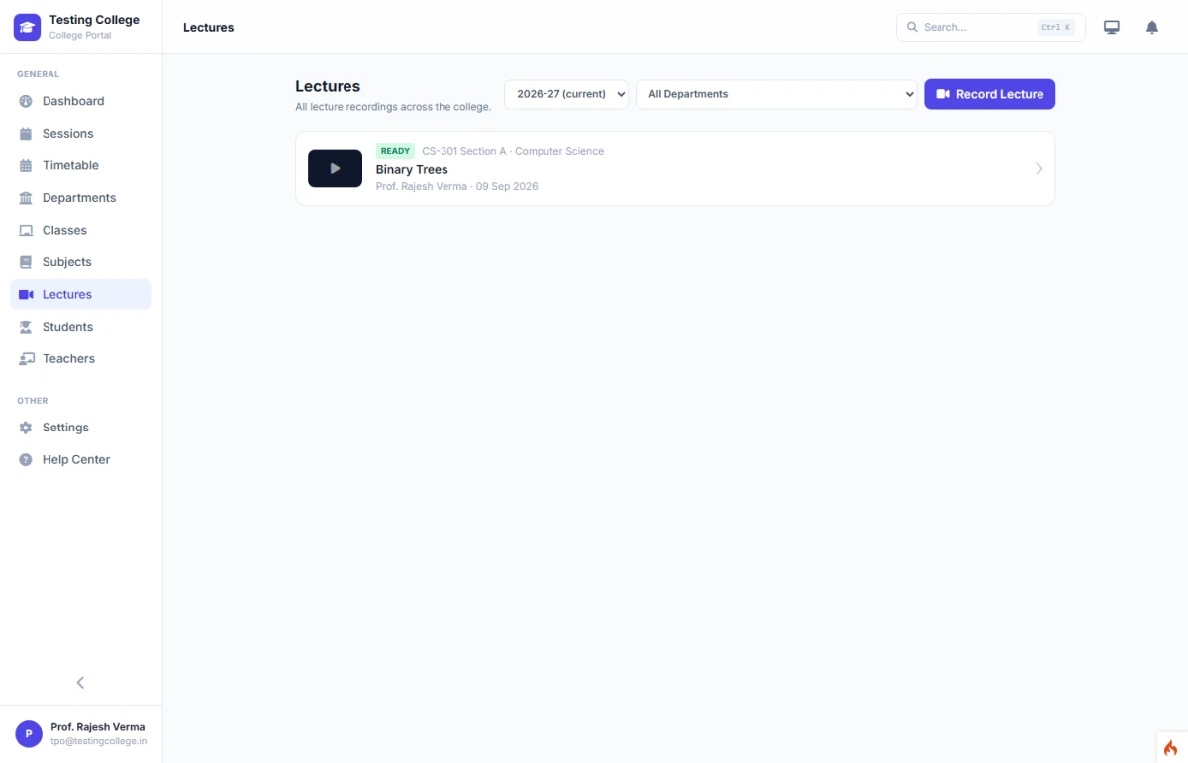Open the Sessions menu item
Screen dimensions: 1188x763
(81, 134)
